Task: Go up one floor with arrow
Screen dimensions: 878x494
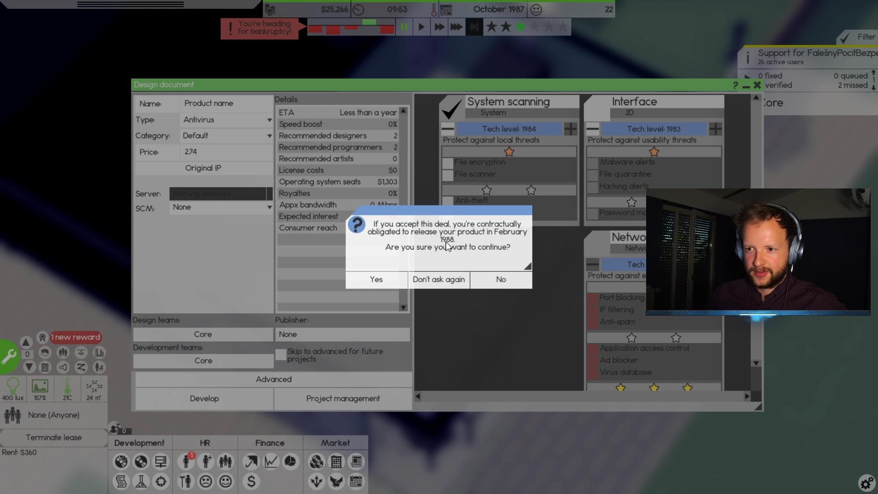Action: point(26,342)
